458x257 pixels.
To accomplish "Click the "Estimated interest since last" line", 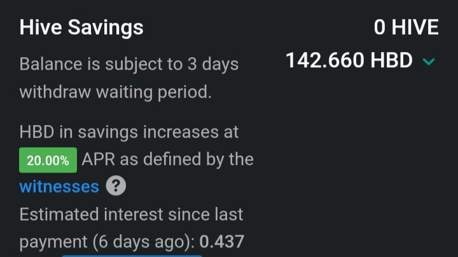I will pos(131,214).
